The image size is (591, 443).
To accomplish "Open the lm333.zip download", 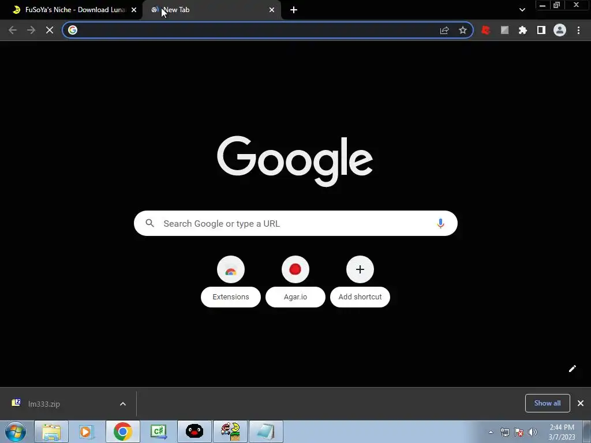I will point(44,404).
